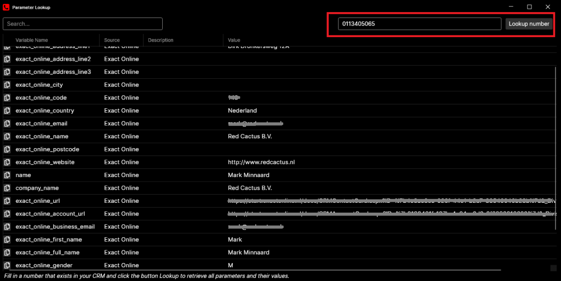This screenshot has width=561, height=281.
Task: Copy the exact_online_gender variable
Action: (x=7, y=265)
